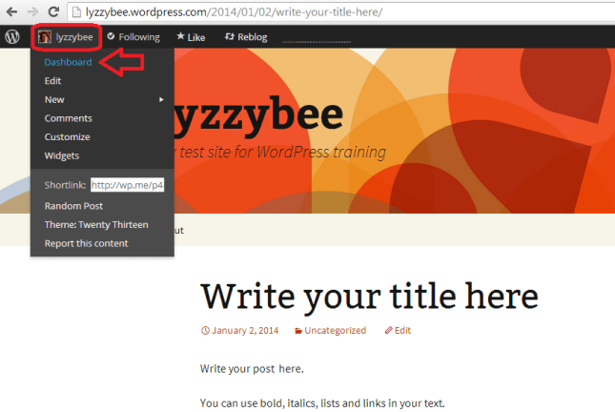Click Report this content
Viewport: 615px width, 412px height.
click(86, 243)
